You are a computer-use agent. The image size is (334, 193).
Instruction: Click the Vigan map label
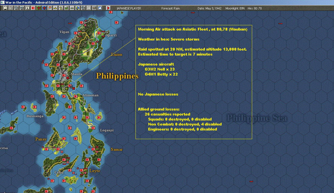click(64, 32)
